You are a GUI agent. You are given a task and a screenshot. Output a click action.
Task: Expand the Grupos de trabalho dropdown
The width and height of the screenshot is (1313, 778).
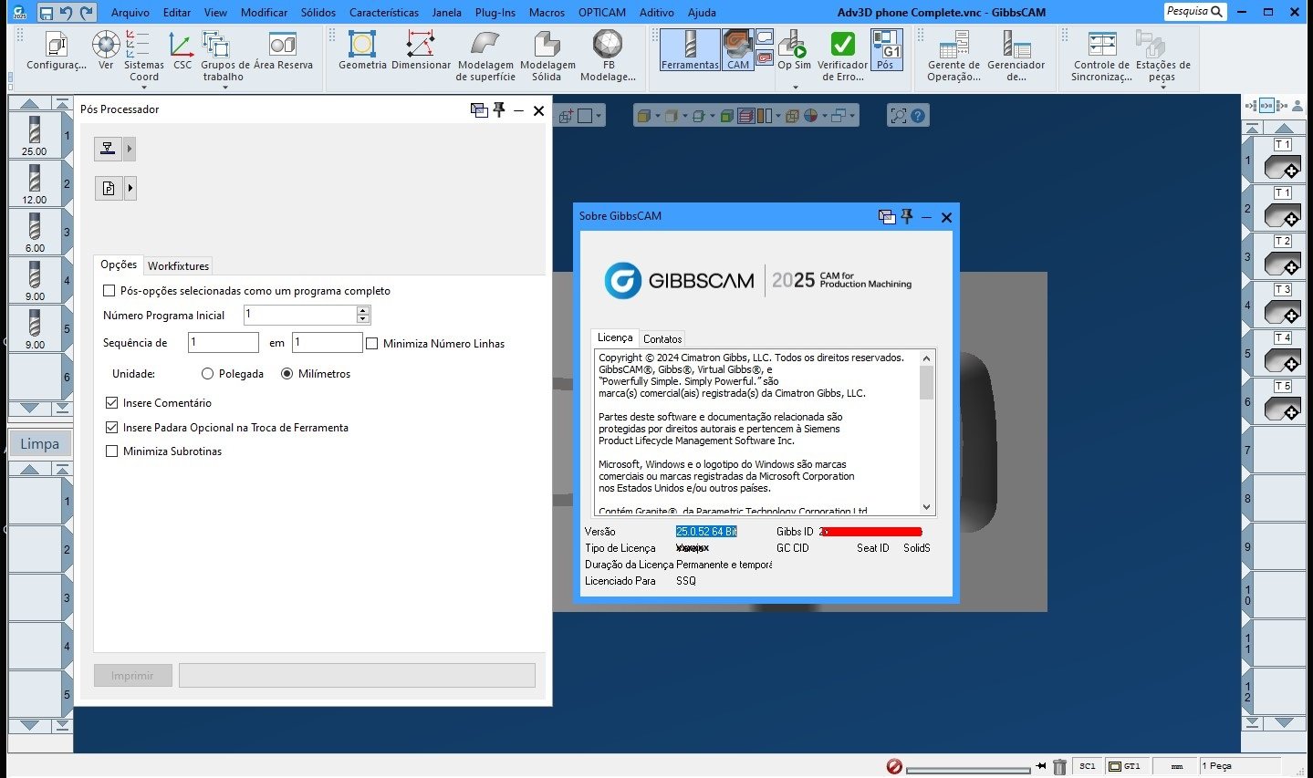224,88
